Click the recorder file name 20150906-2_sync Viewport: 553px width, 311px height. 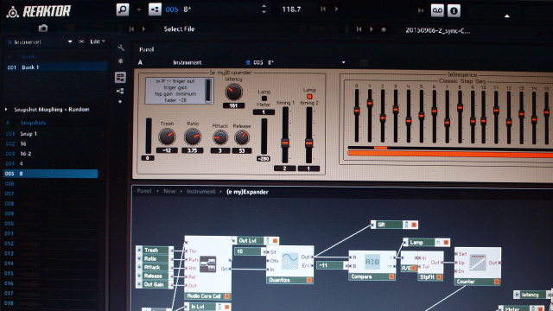438,31
